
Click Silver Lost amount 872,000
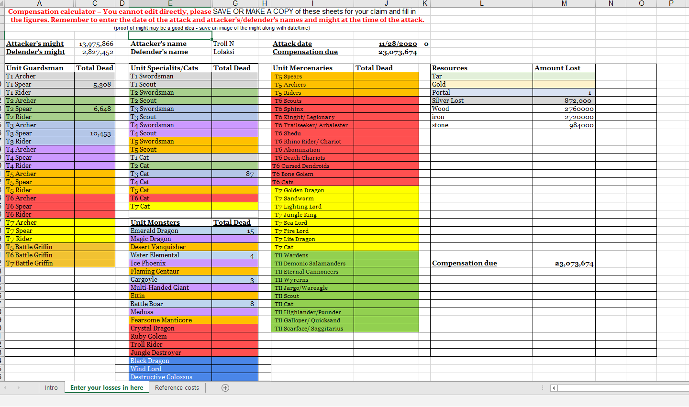[564, 101]
